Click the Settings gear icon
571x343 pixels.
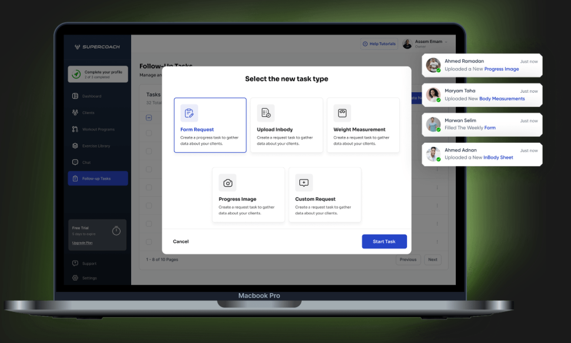click(75, 278)
